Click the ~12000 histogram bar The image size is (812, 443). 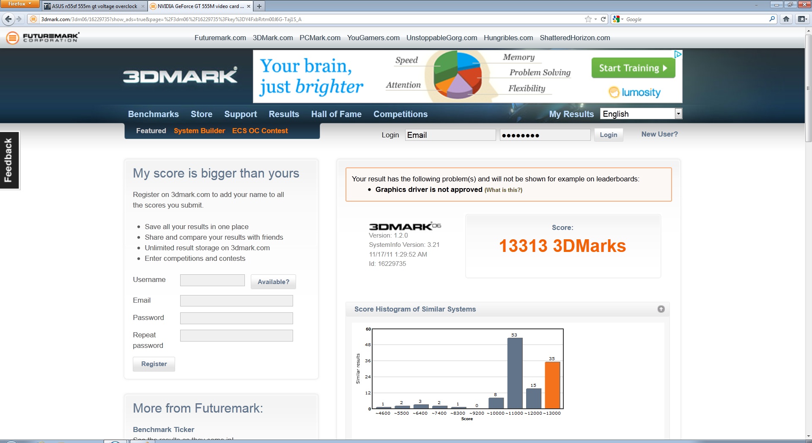point(534,398)
